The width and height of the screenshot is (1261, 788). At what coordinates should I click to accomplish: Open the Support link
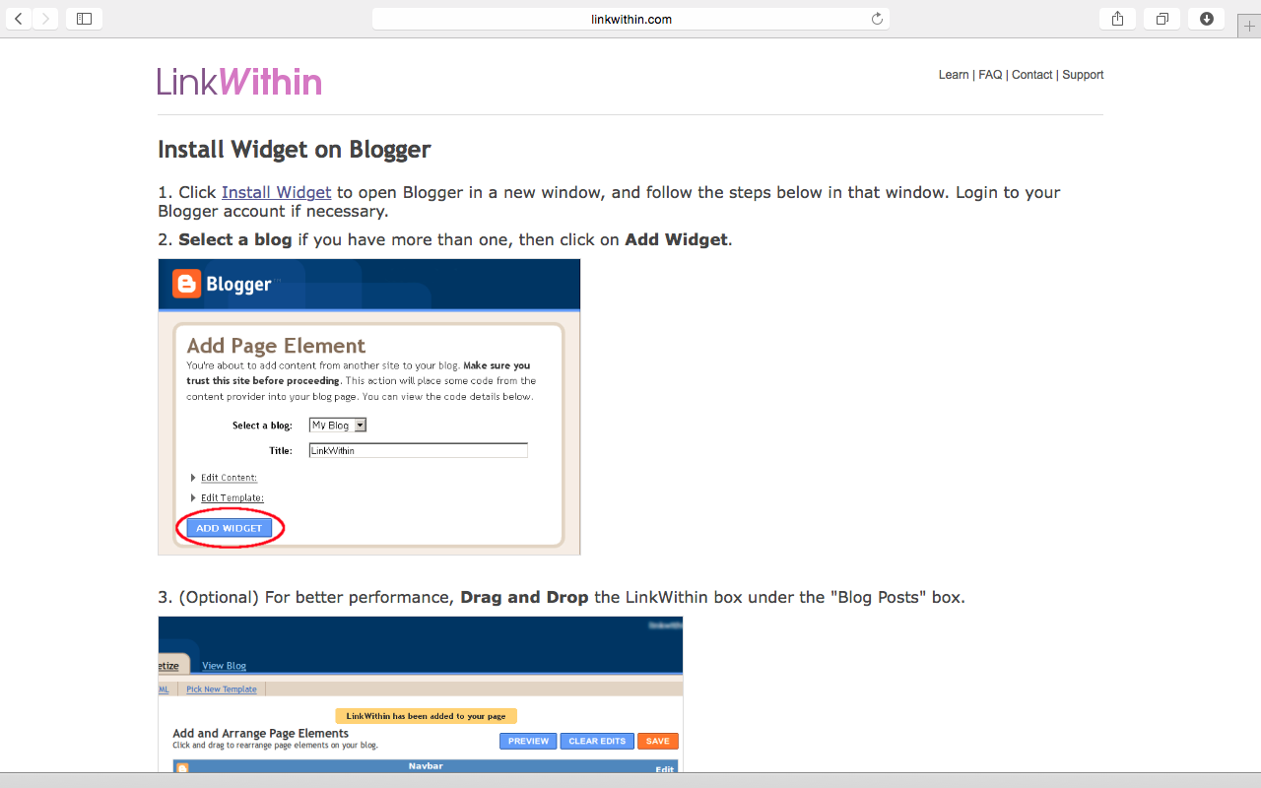pyautogui.click(x=1083, y=75)
